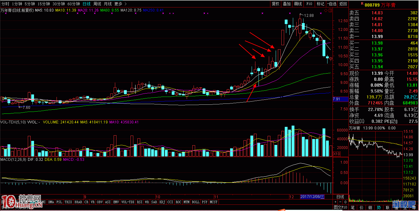Click the 返回 back button
The image size is (419, 211).
point(343,4)
